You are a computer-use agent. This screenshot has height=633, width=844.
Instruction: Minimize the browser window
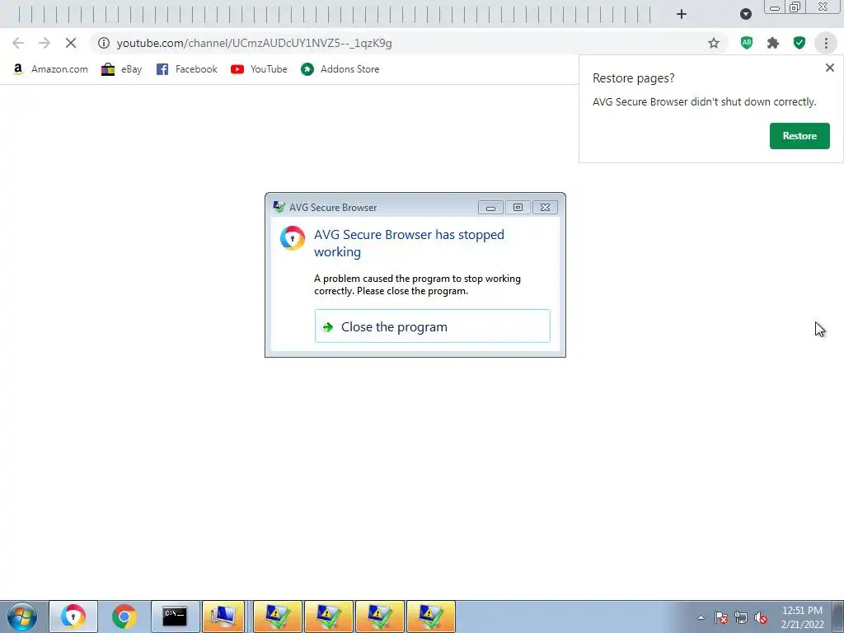775,7
